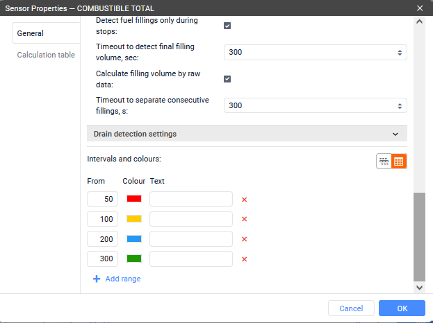Switch to the orange table view icon

399,161
